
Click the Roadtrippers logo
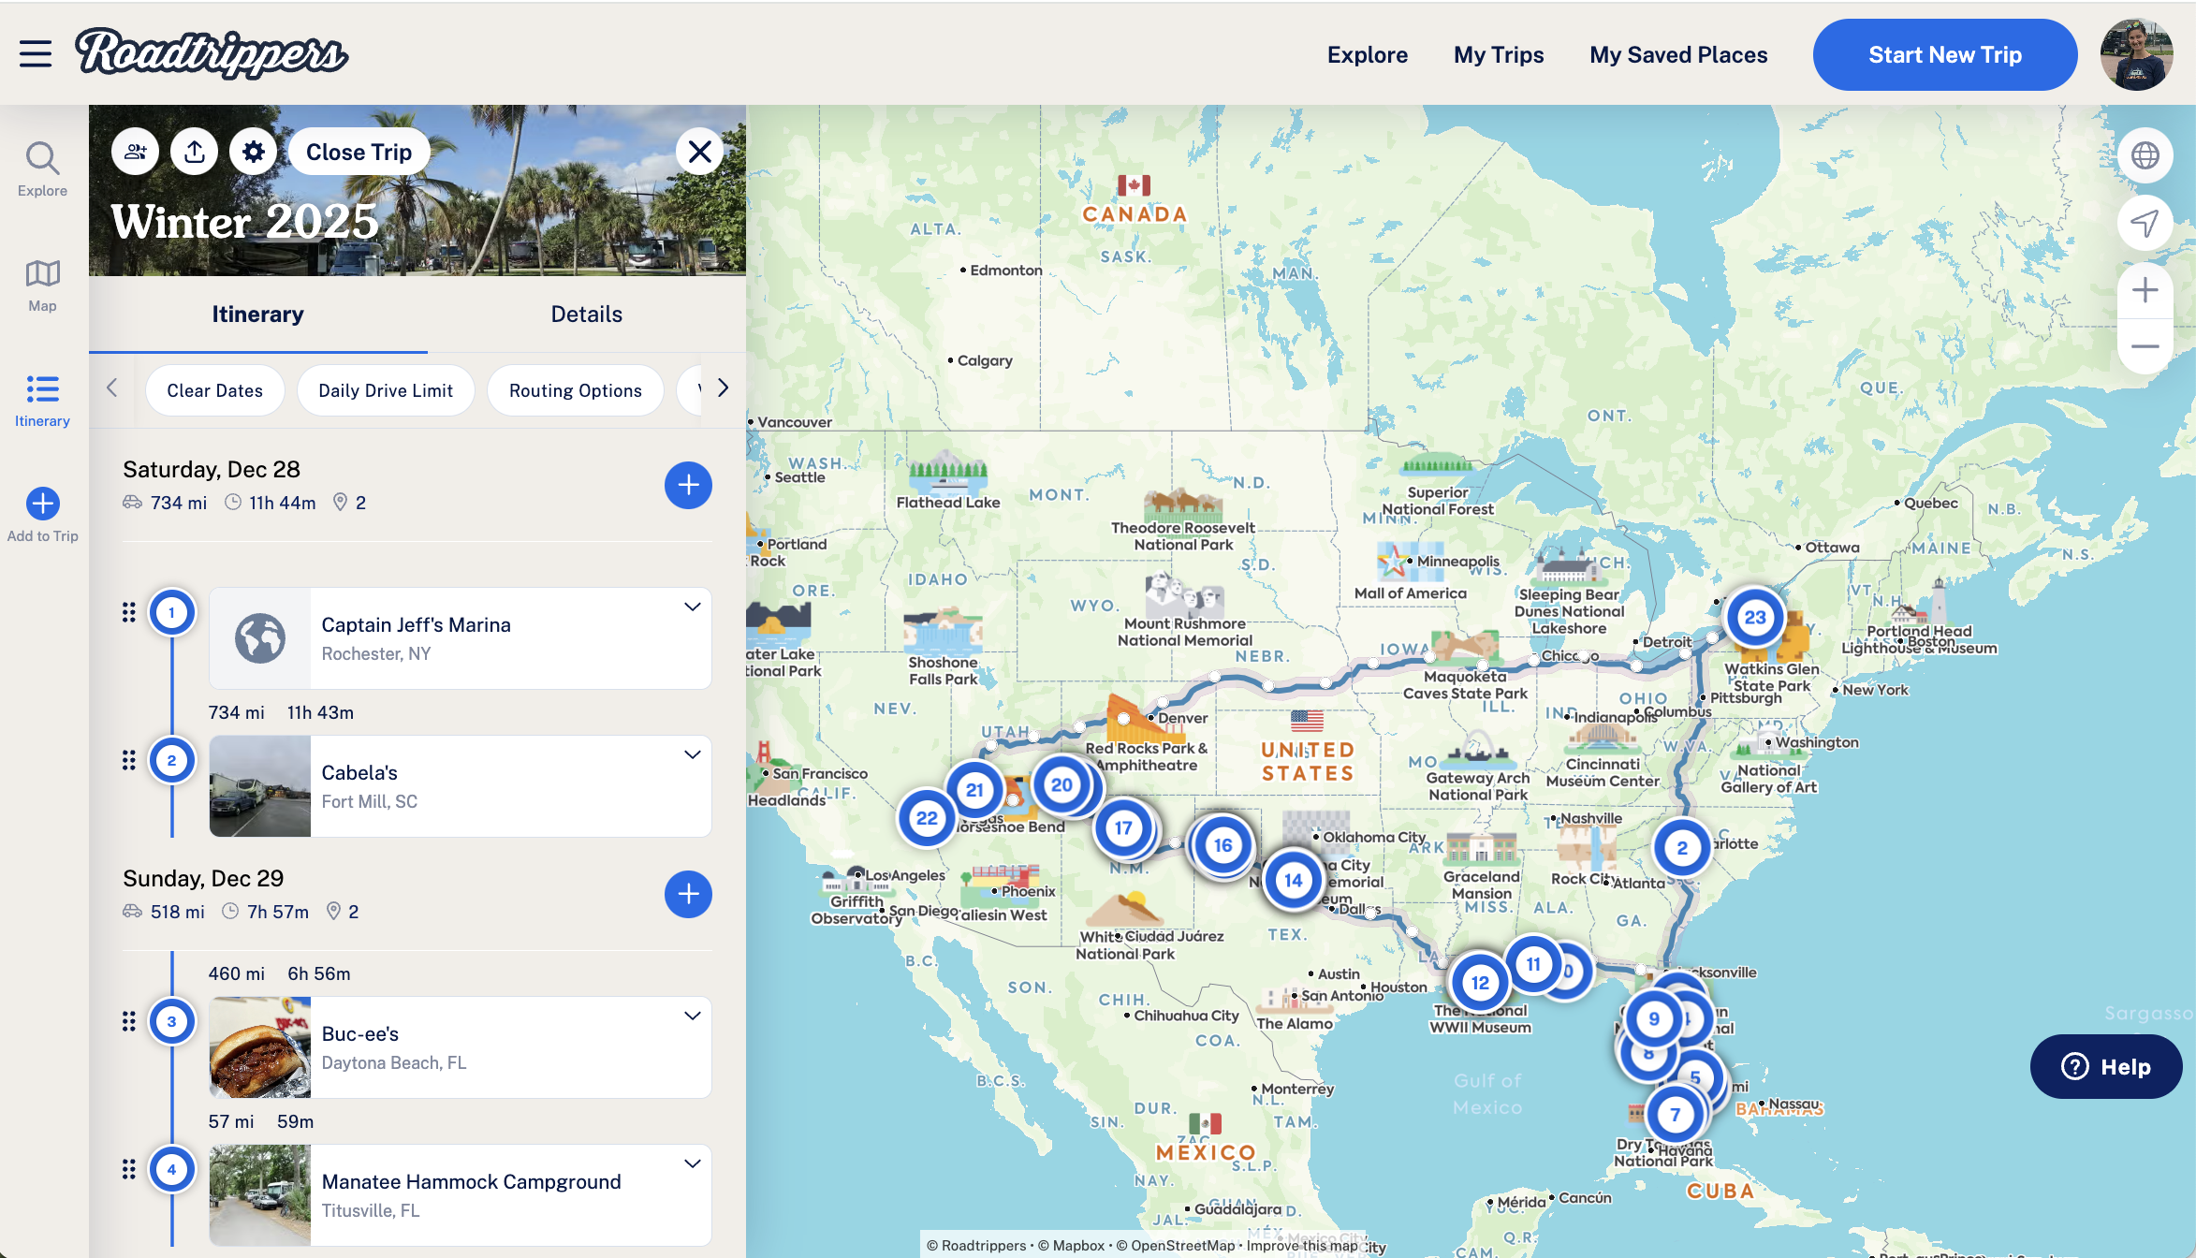click(x=212, y=53)
